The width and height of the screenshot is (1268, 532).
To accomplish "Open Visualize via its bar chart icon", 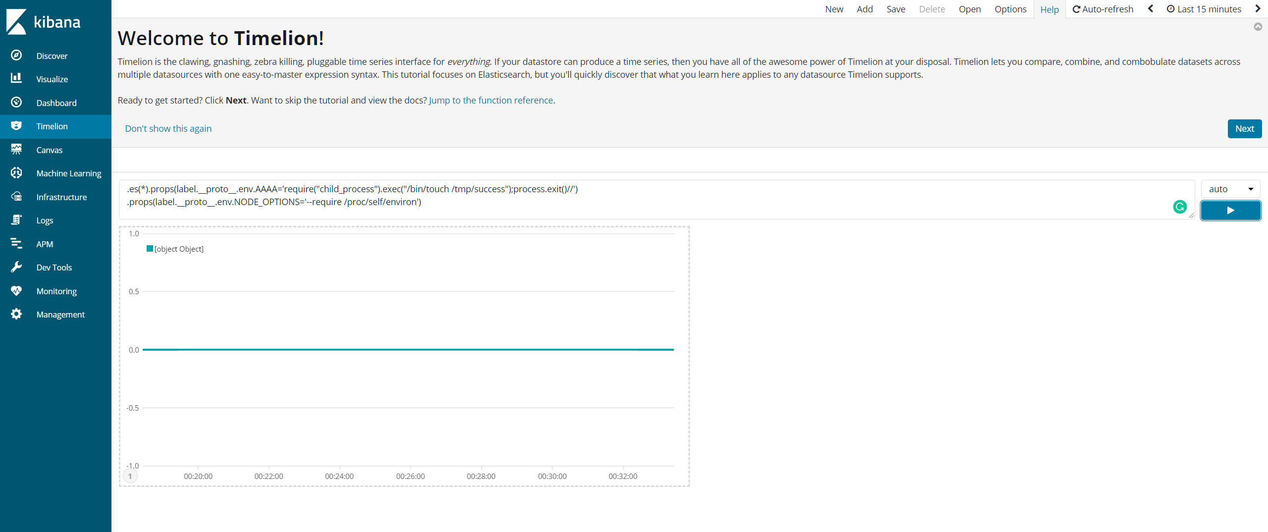I will pos(16,78).
